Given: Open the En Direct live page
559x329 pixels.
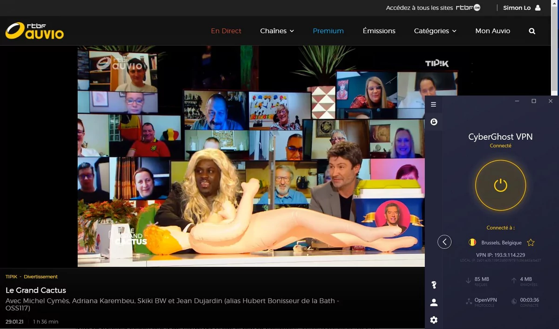Looking at the screenshot, I should 226,31.
